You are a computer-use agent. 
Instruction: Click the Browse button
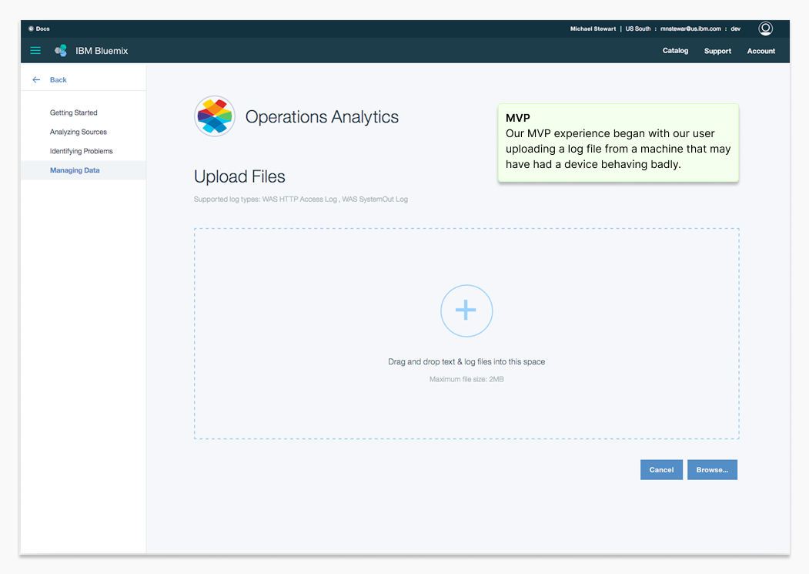pyautogui.click(x=711, y=469)
